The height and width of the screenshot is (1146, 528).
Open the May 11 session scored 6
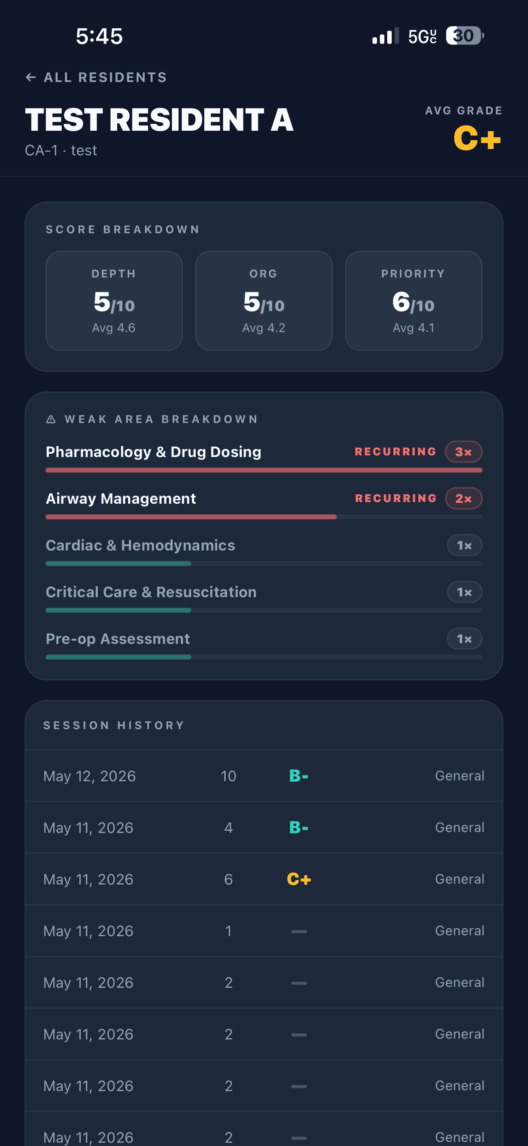264,879
